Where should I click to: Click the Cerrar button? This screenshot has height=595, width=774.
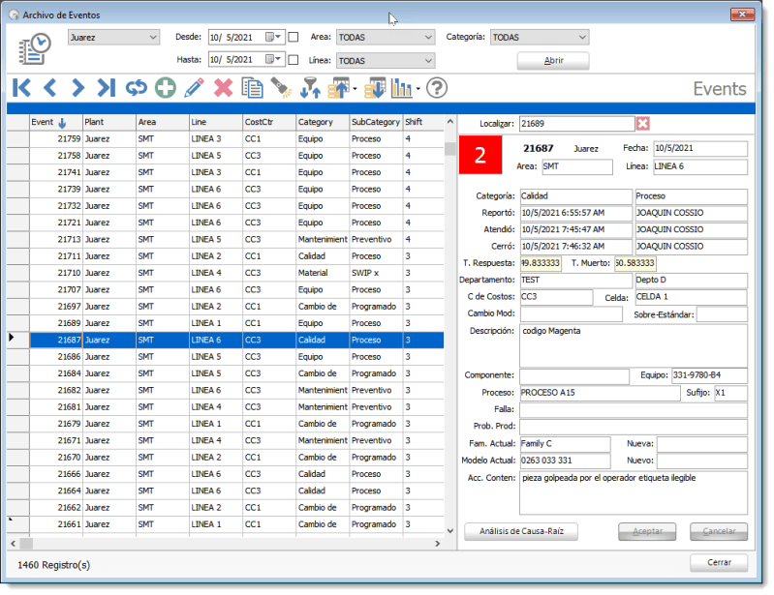point(719,562)
